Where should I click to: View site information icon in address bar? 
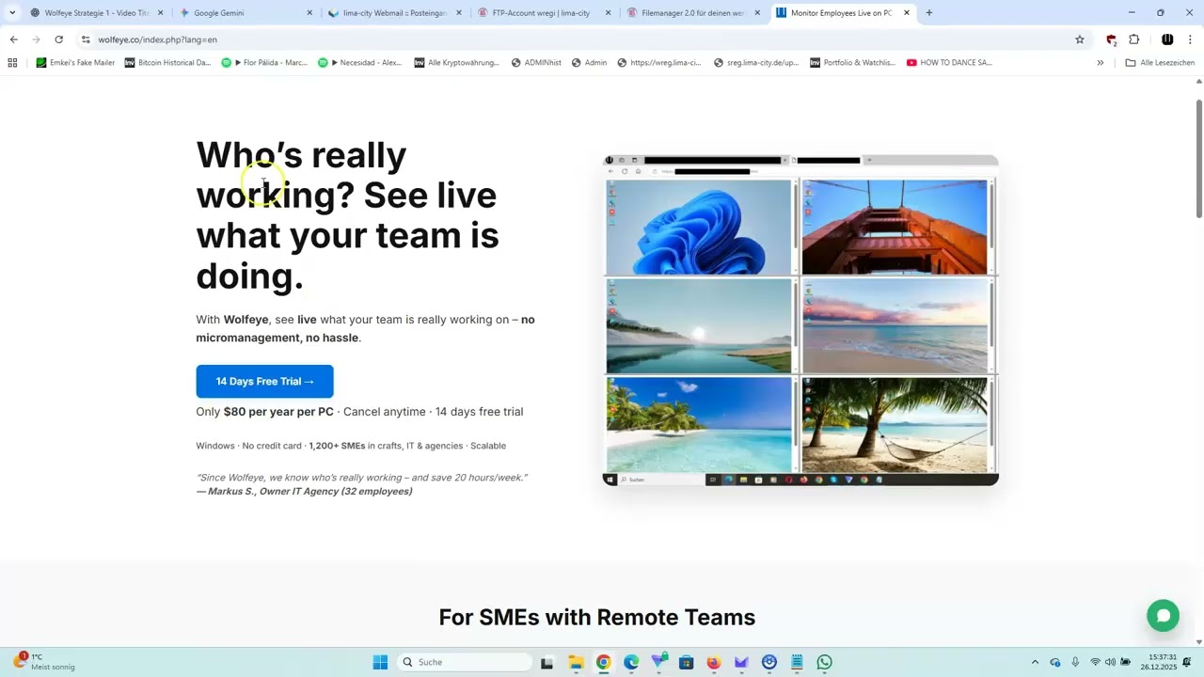tap(86, 39)
